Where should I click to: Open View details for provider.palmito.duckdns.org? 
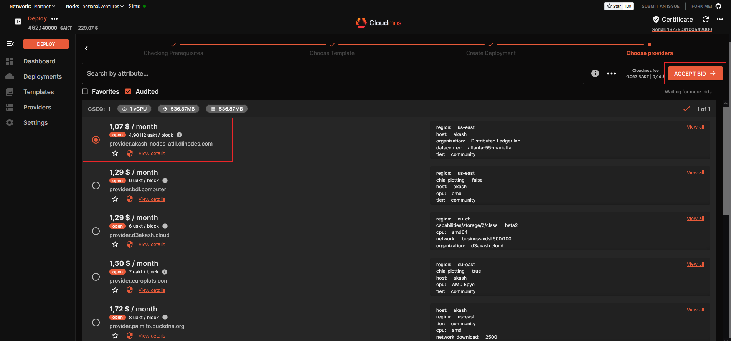click(x=152, y=336)
